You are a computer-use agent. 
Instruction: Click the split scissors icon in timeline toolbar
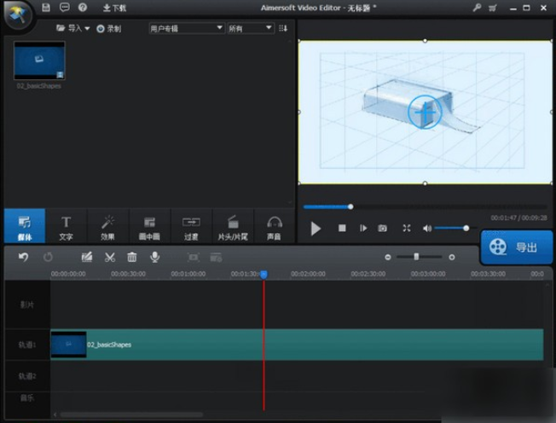pos(109,257)
